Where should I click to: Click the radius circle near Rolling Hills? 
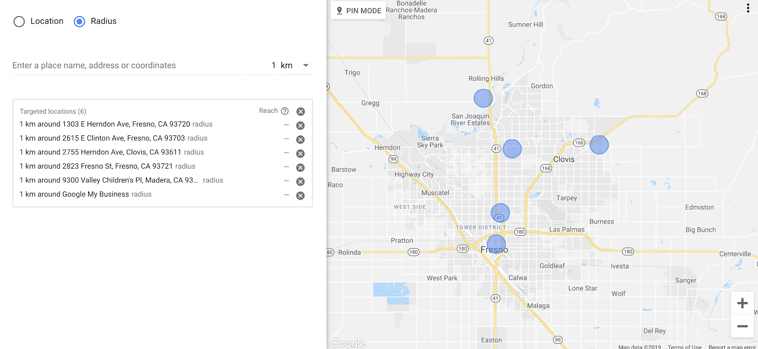point(483,98)
